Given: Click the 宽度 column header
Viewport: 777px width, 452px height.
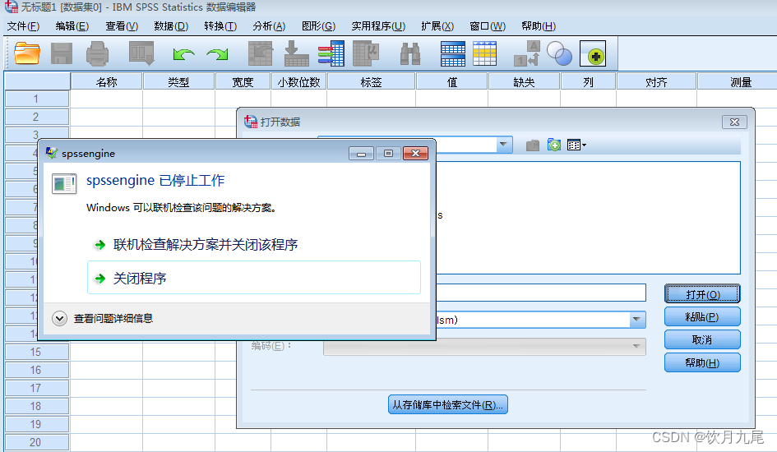Looking at the screenshot, I should (x=243, y=81).
